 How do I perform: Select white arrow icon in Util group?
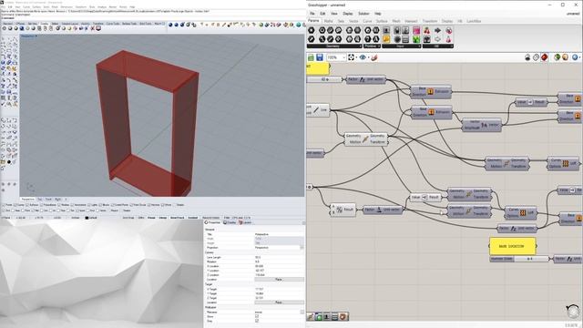click(437, 38)
